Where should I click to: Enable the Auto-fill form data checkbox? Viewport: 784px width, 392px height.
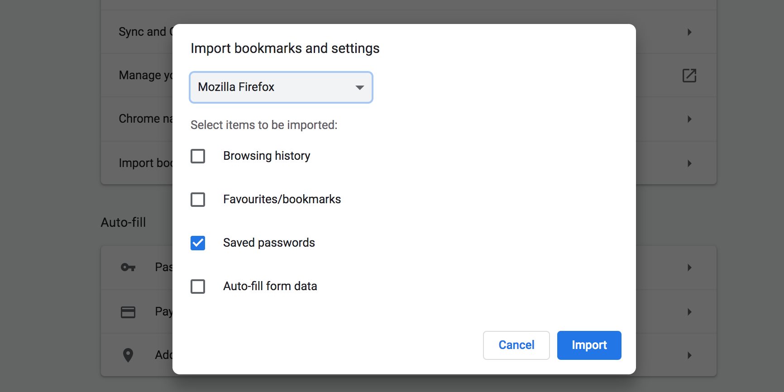tap(198, 287)
